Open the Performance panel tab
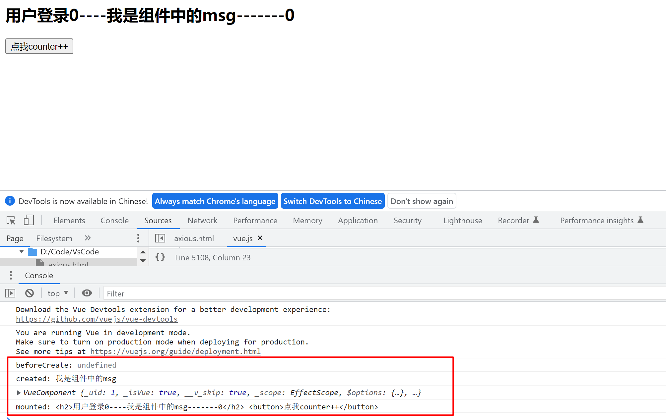 (x=255, y=221)
